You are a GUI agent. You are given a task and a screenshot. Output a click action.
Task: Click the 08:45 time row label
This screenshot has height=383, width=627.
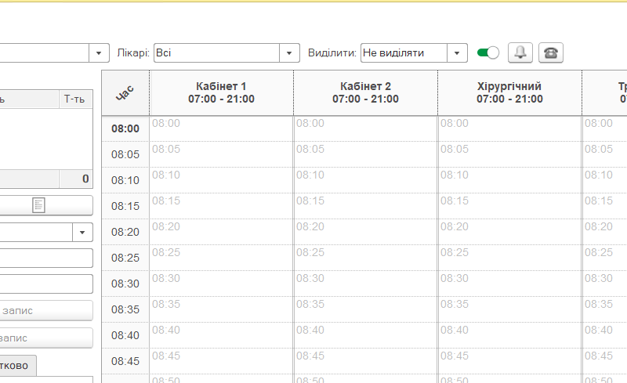[x=125, y=361]
